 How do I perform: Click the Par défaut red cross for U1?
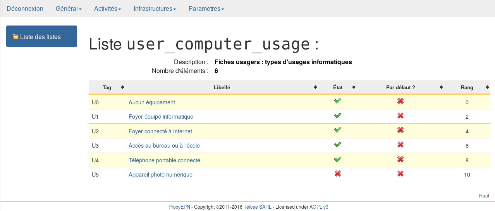pyautogui.click(x=400, y=116)
